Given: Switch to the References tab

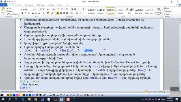Looking at the screenshot, I should pos(40,5).
